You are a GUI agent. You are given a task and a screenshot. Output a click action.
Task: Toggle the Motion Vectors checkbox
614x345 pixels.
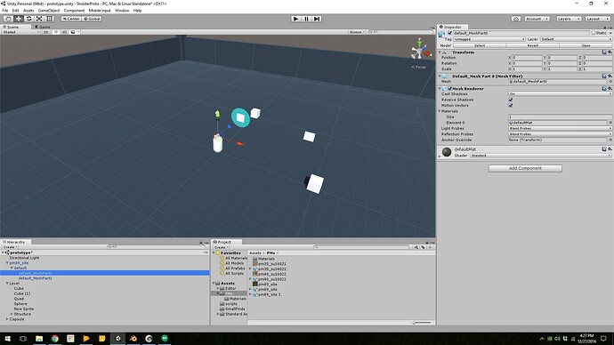pos(511,105)
